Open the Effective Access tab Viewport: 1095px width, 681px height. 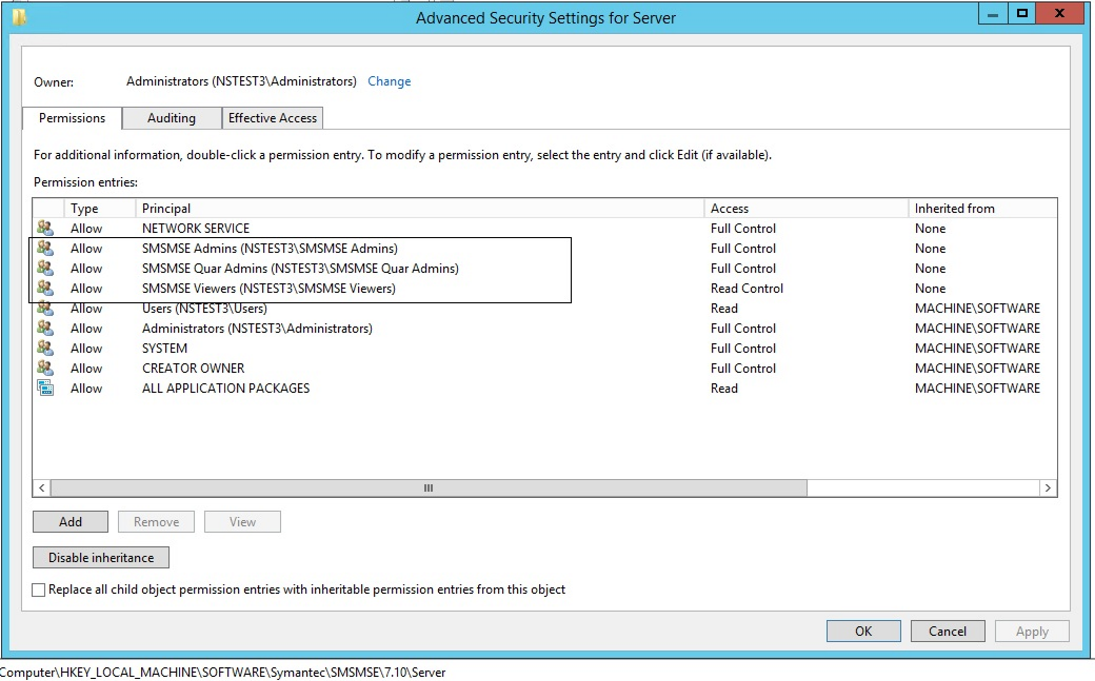pyautogui.click(x=272, y=118)
